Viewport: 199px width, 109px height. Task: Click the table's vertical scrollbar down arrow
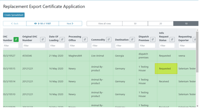pos(197,106)
